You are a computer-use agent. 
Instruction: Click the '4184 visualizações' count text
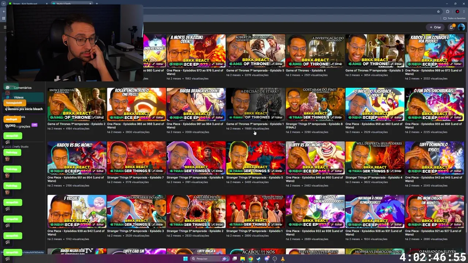[78, 129]
